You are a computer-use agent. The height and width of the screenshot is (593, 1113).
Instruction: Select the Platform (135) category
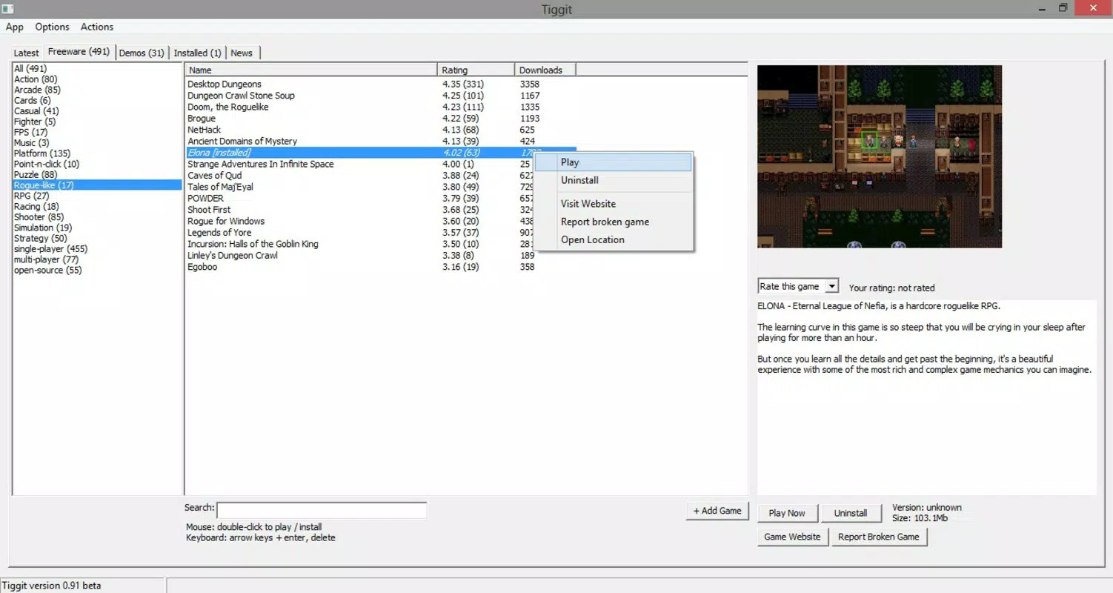42,153
